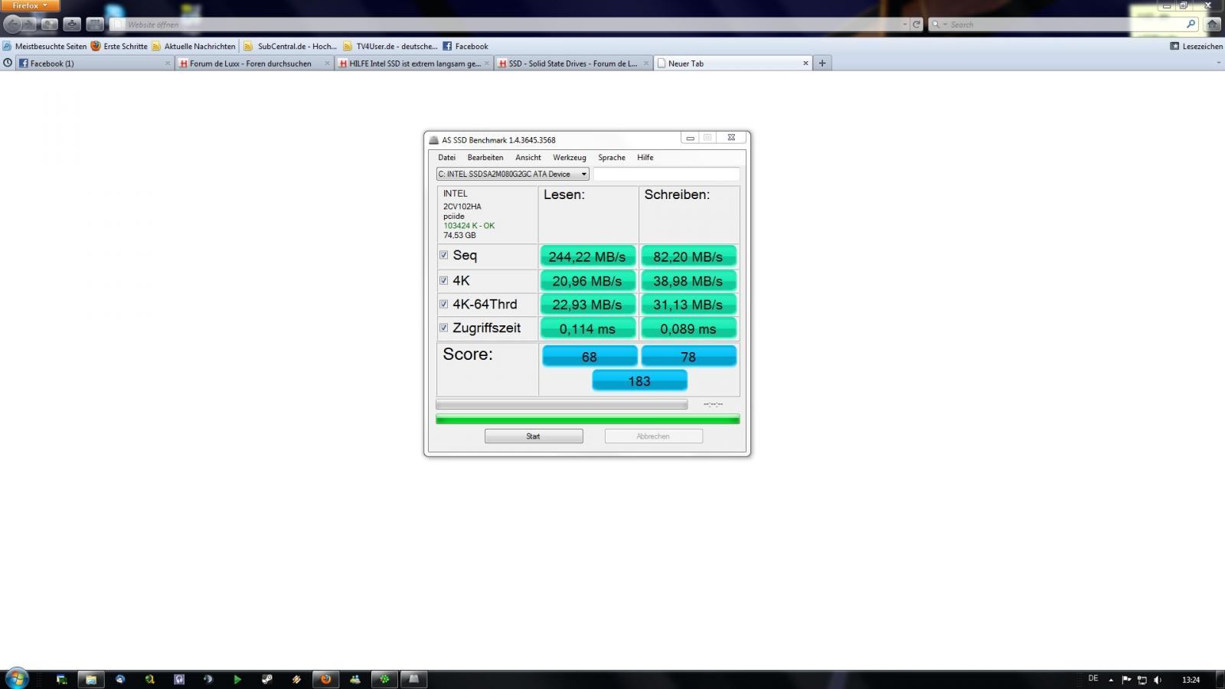Viewport: 1225px width, 689px height.
Task: Open the Datei menu in AS SSD
Action: [x=446, y=158]
